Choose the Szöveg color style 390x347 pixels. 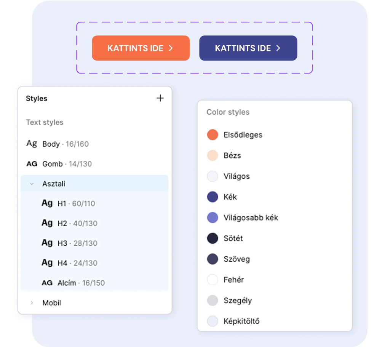pos(237,259)
